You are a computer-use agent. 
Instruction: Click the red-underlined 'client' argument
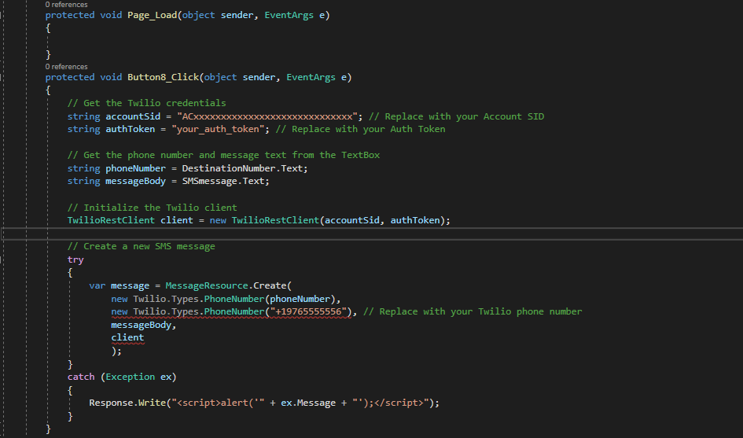pyautogui.click(x=127, y=338)
